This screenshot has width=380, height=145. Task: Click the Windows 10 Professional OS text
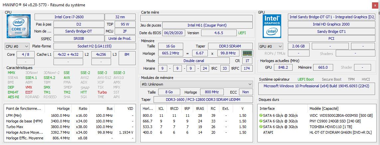[x=316, y=86]
